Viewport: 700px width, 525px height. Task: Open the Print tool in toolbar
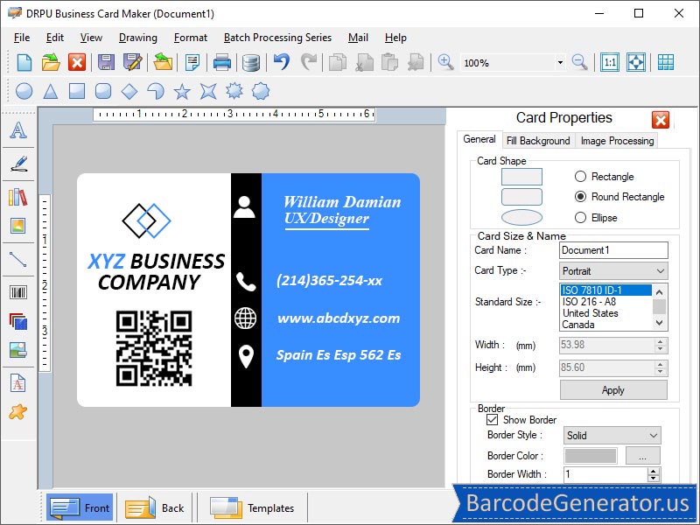point(221,62)
